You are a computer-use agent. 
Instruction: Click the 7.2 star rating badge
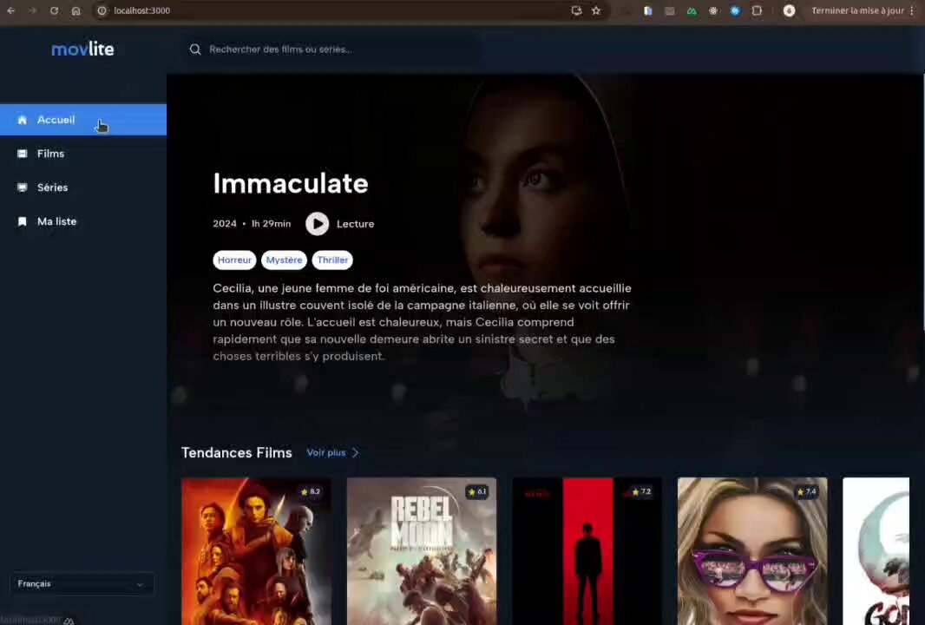click(x=641, y=491)
